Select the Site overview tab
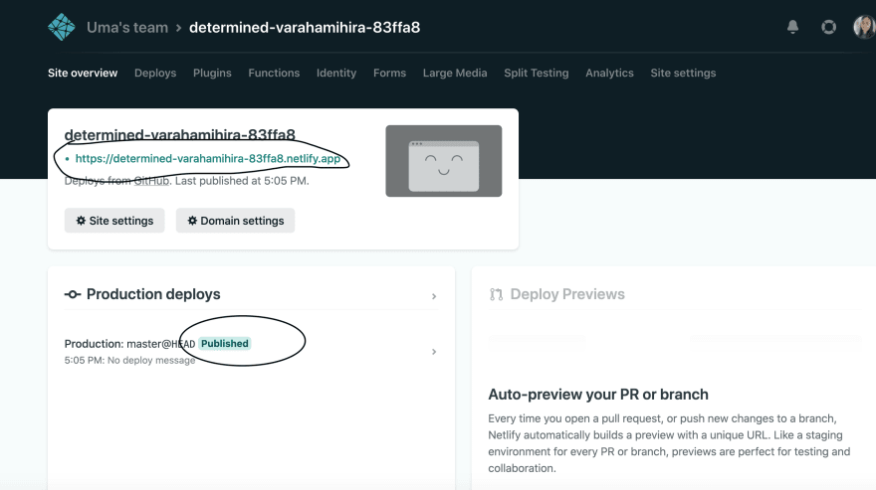 [x=83, y=74]
